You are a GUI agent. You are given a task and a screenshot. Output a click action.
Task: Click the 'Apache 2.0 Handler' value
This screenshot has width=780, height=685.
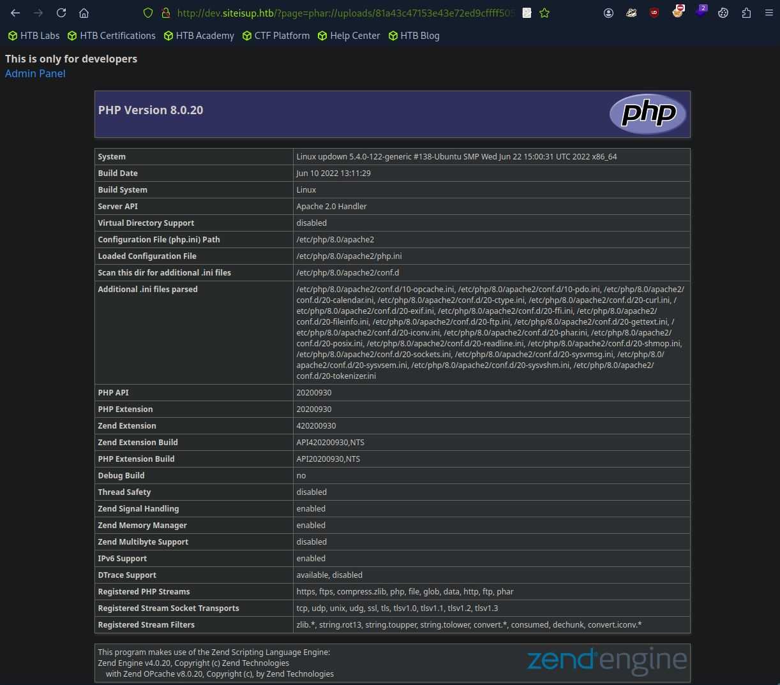click(331, 206)
